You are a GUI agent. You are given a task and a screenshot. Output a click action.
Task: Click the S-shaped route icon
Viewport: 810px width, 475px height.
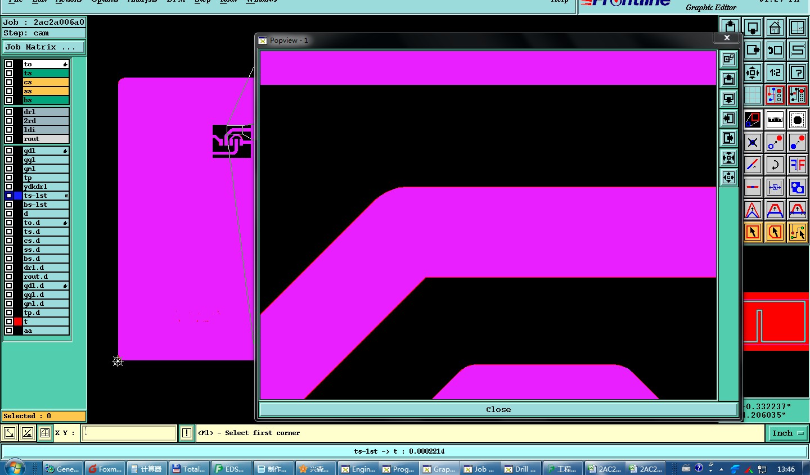tap(798, 50)
